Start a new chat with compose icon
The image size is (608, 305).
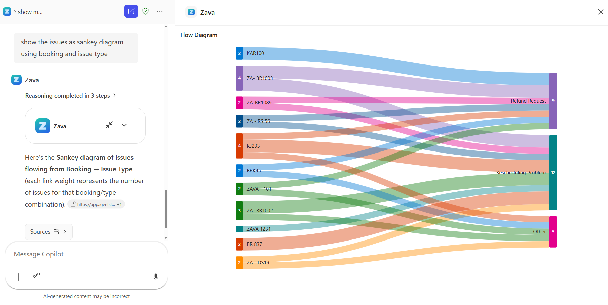click(131, 11)
